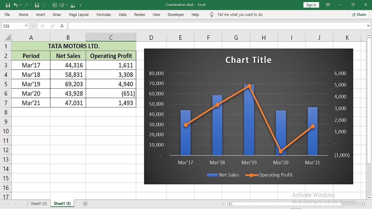
Task: Click previous sheet navigation arrow
Action: [x=8, y=204]
